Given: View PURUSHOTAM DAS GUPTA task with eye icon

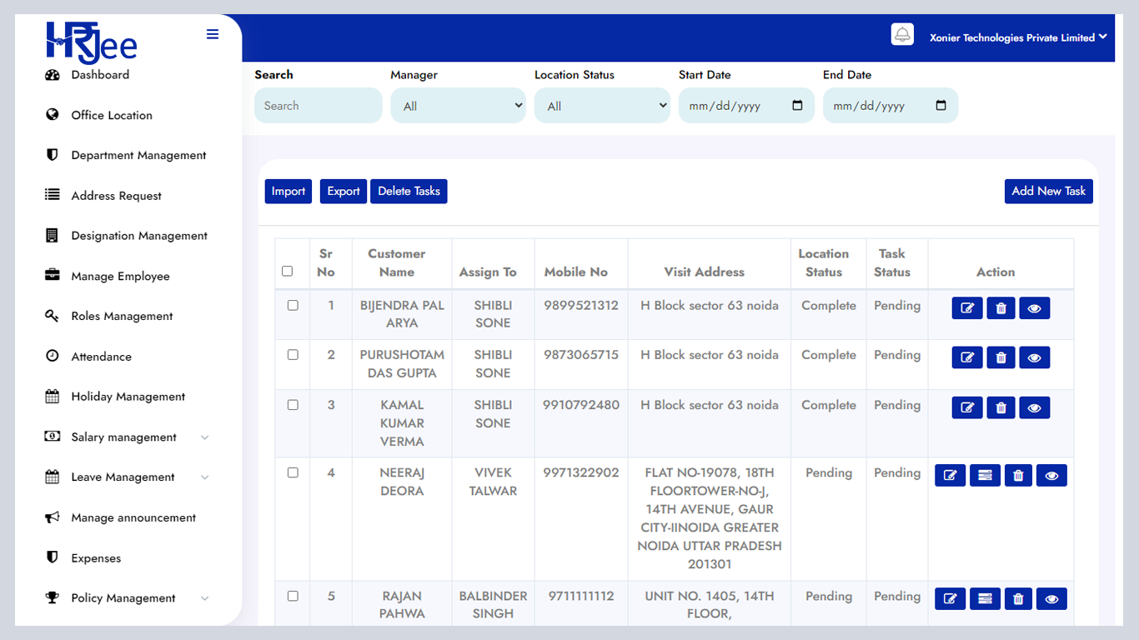Looking at the screenshot, I should (x=1034, y=357).
